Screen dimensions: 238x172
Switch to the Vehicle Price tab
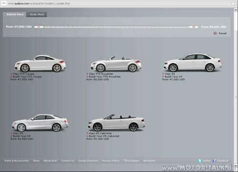coord(15,14)
